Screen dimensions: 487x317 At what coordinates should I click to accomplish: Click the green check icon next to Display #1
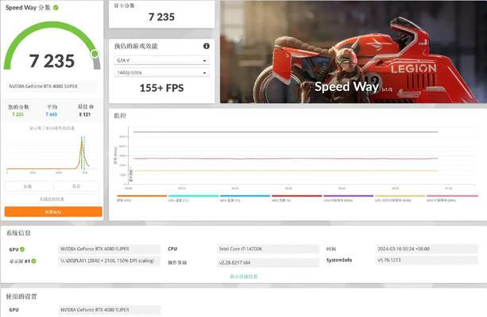[34, 261]
